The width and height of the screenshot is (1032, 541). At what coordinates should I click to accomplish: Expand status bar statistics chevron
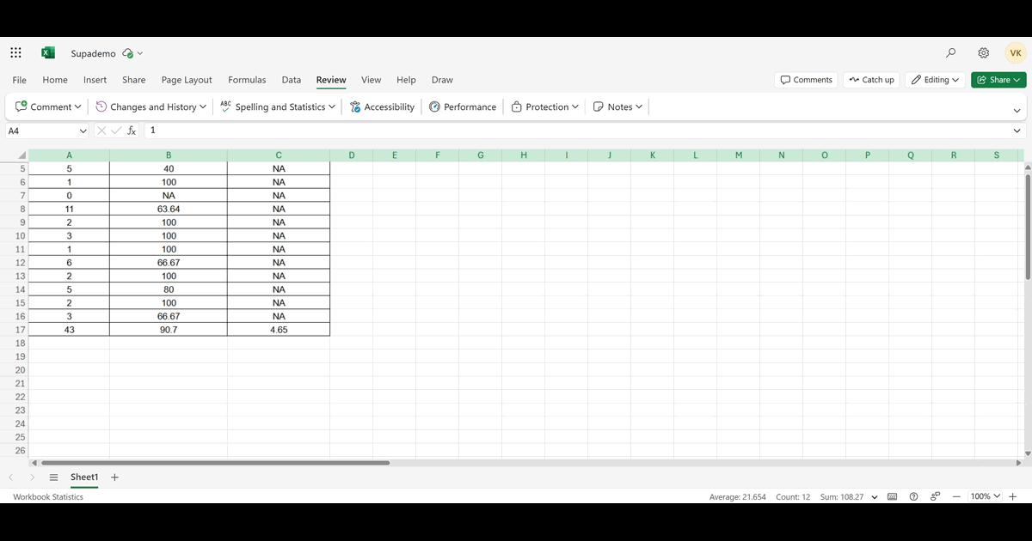pyautogui.click(x=875, y=496)
